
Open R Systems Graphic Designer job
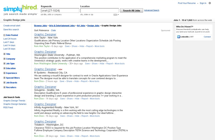[45, 69]
